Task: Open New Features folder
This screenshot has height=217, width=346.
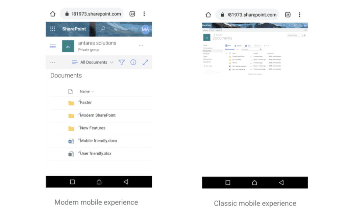Action: [x=93, y=128]
